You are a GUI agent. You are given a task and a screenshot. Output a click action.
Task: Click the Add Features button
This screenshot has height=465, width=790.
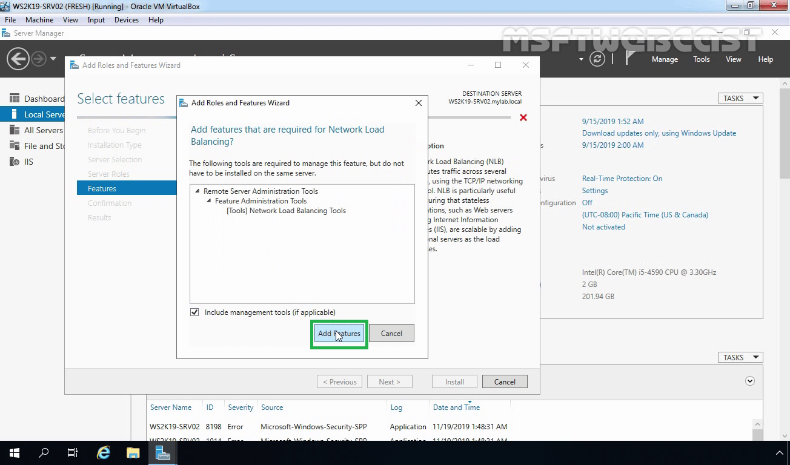[x=339, y=333]
